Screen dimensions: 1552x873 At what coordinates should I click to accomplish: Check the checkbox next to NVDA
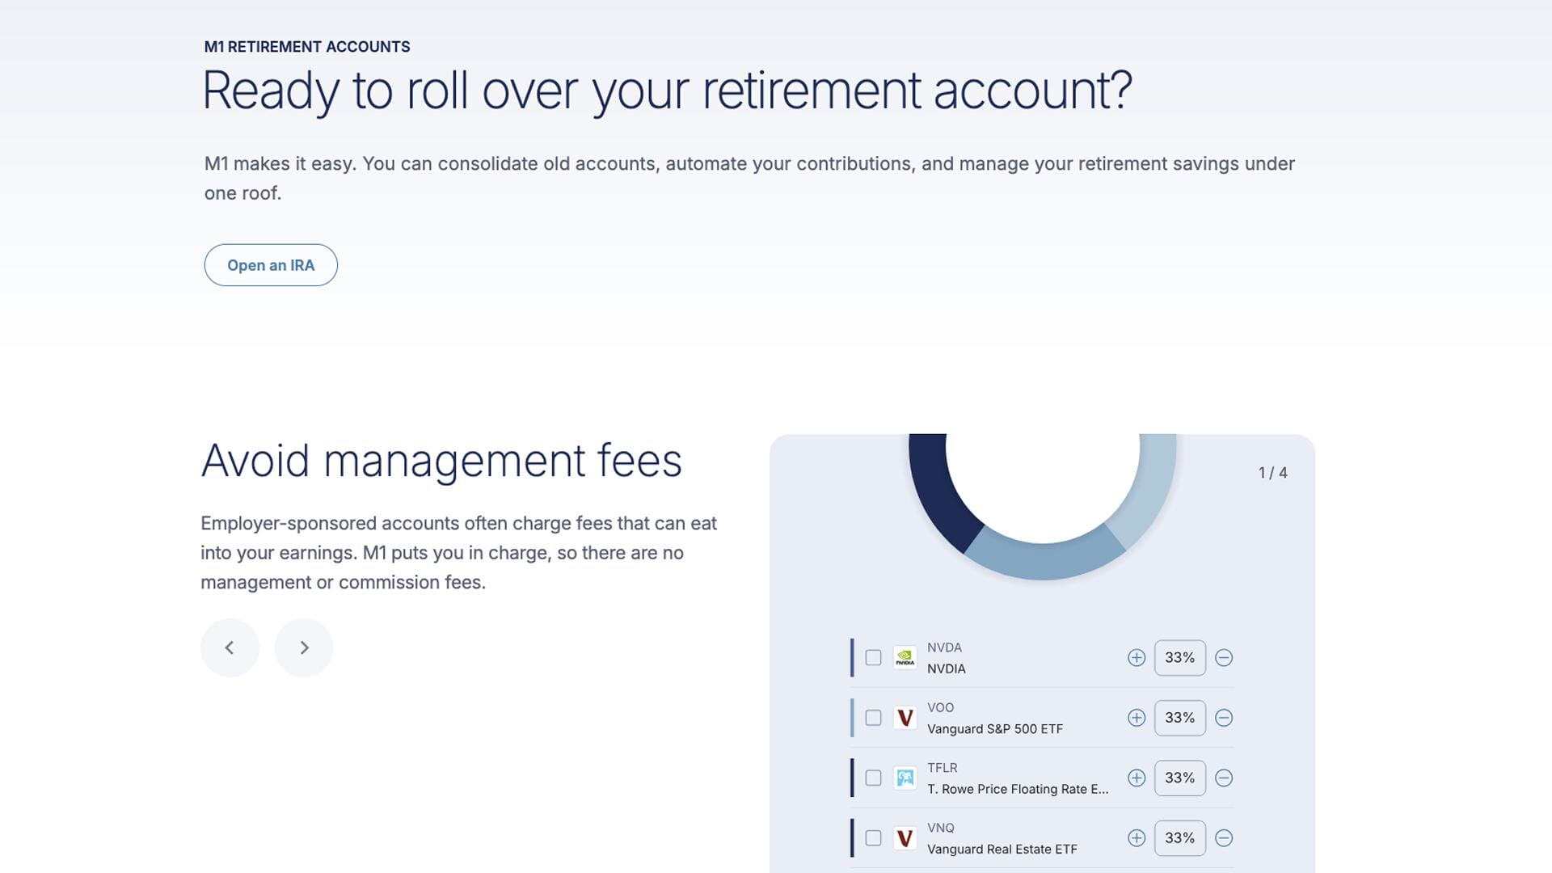pyautogui.click(x=873, y=658)
